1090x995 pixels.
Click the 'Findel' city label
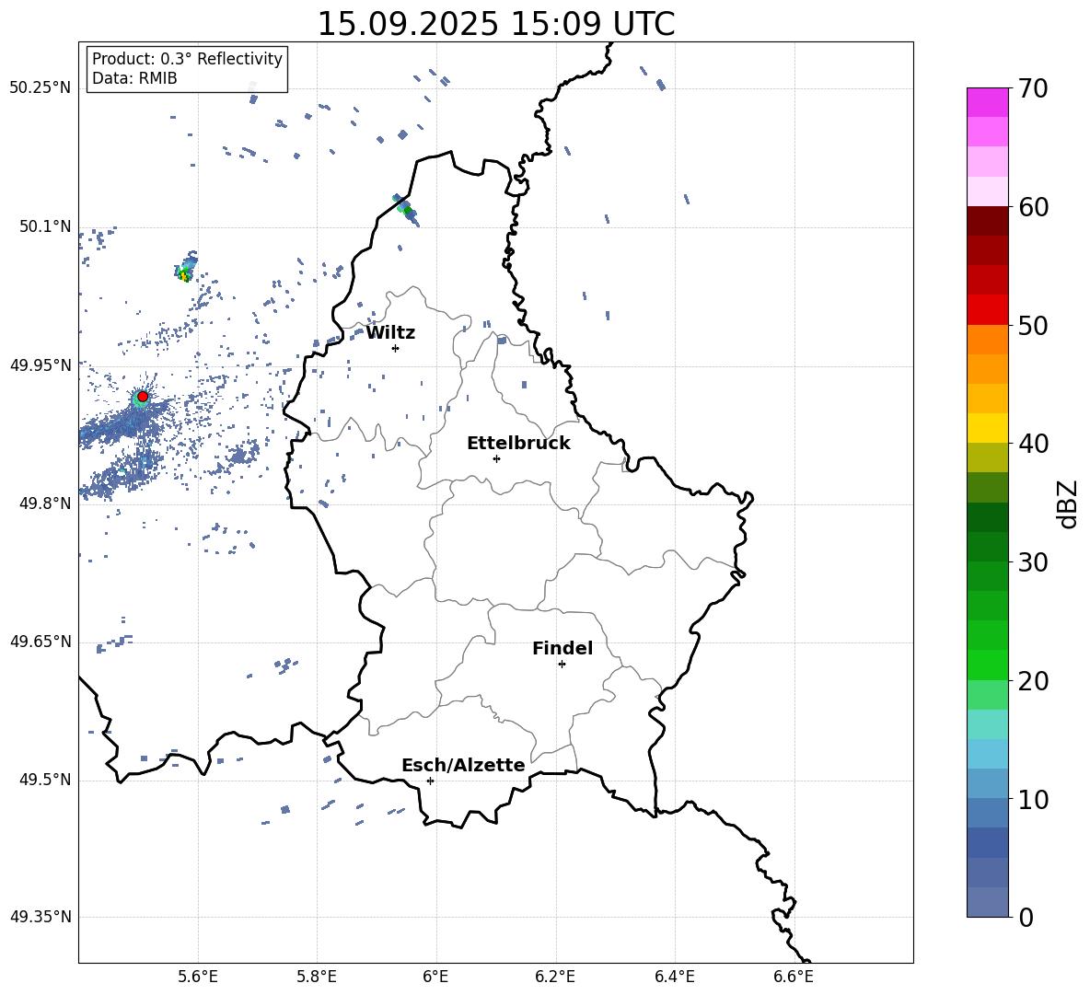click(562, 648)
